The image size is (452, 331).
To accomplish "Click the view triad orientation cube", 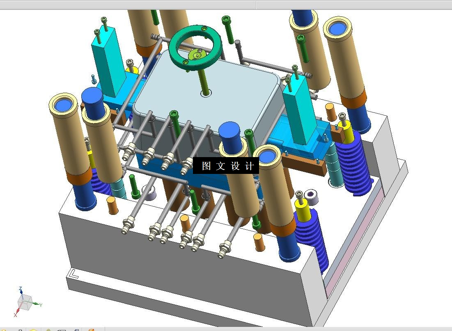I will [x=24, y=302].
